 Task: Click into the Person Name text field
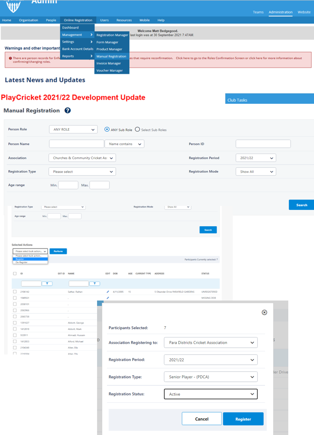[76, 144]
